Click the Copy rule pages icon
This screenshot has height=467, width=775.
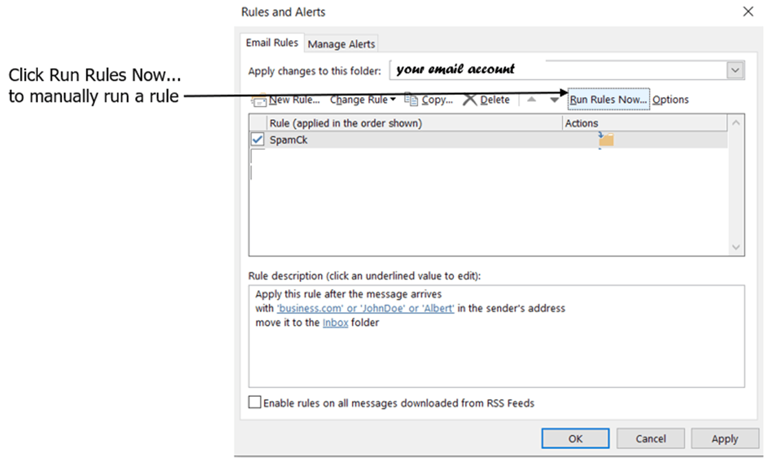coord(411,99)
